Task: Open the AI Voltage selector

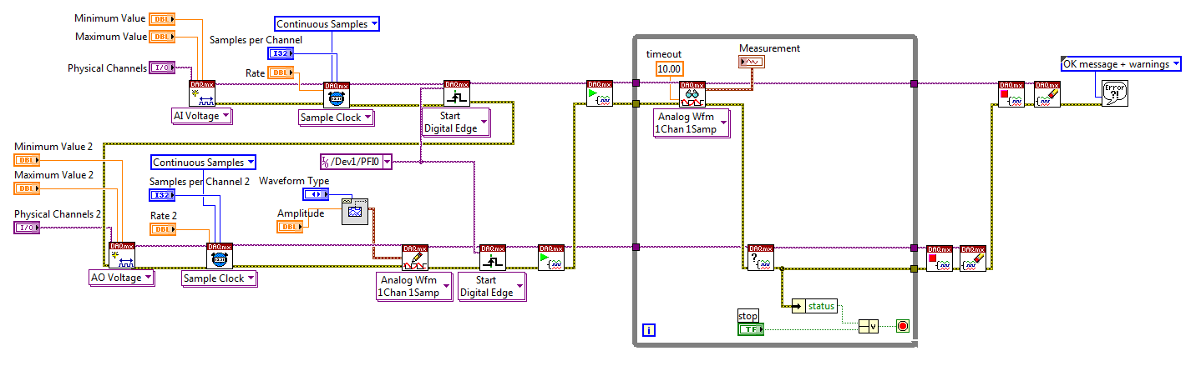Action: tap(201, 116)
